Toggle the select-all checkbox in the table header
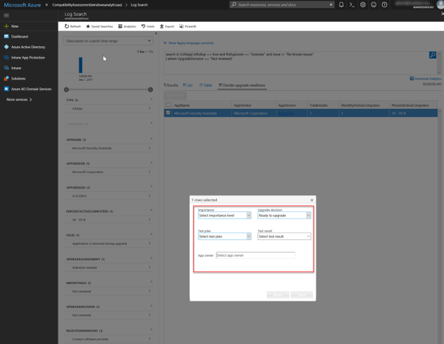Screen dimensions: 444x344 tap(168, 105)
